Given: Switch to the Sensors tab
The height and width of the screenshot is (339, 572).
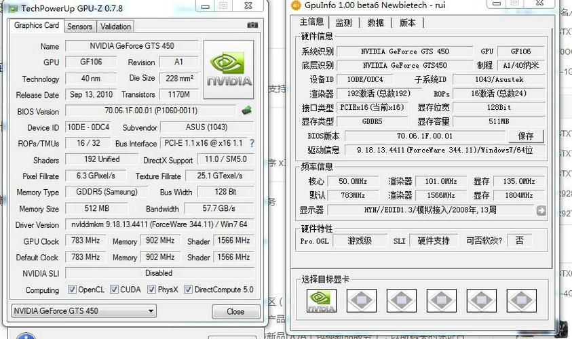Looking at the screenshot, I should pyautogui.click(x=80, y=26).
